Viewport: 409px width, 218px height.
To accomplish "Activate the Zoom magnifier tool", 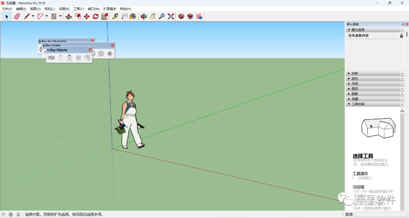I will pyautogui.click(x=162, y=16).
